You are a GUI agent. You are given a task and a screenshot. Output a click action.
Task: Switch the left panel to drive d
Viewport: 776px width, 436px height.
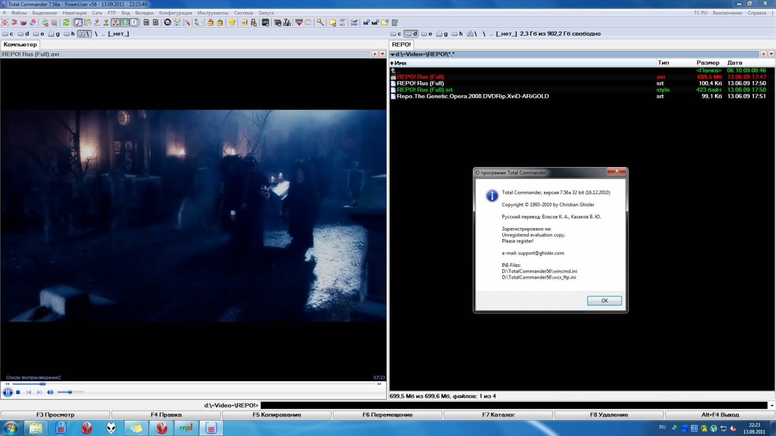click(x=24, y=34)
